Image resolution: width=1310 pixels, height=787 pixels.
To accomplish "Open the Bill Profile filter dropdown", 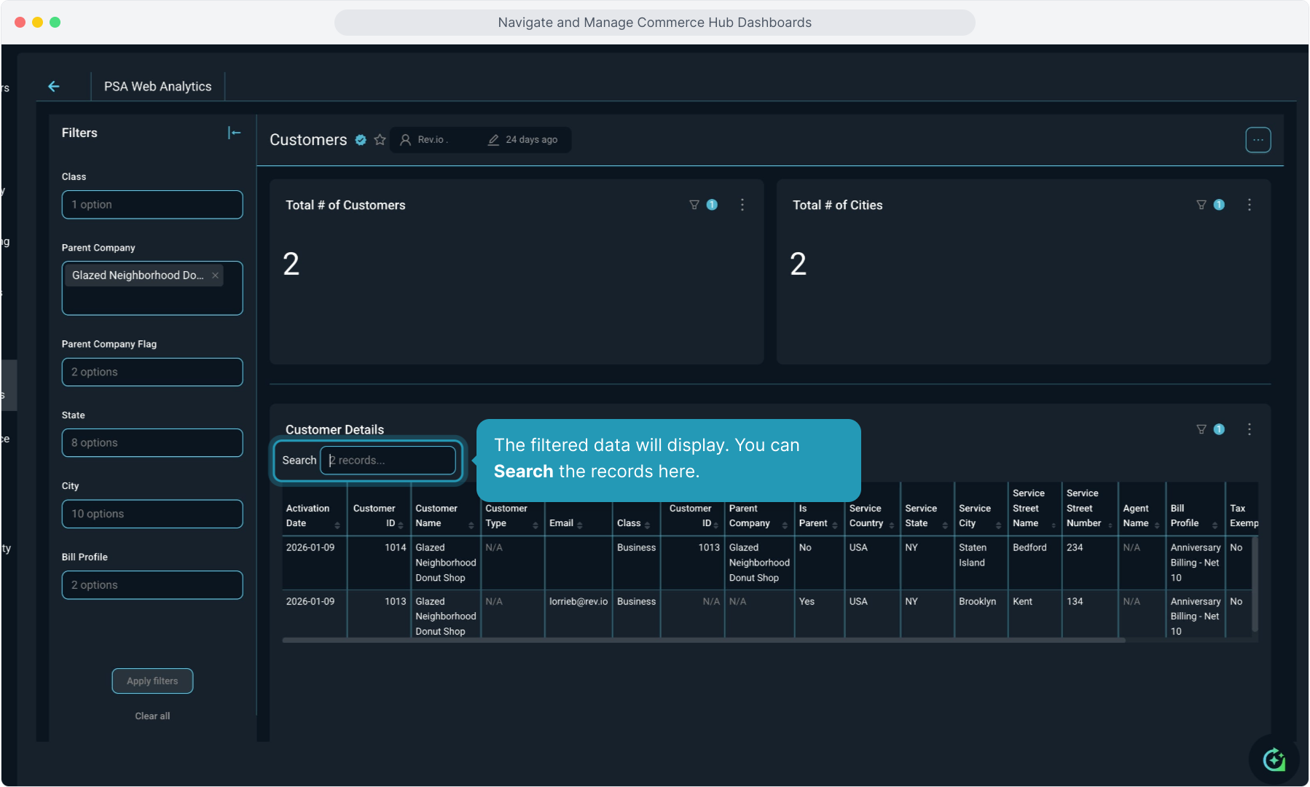I will click(x=152, y=585).
